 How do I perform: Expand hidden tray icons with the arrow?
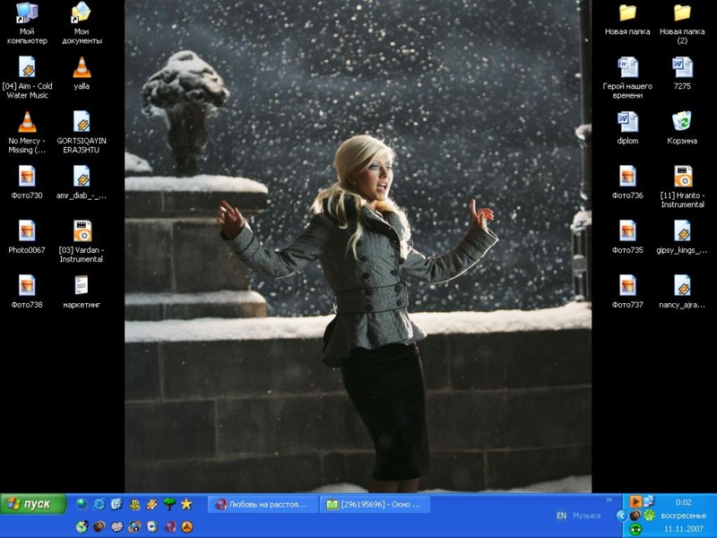[621, 516]
